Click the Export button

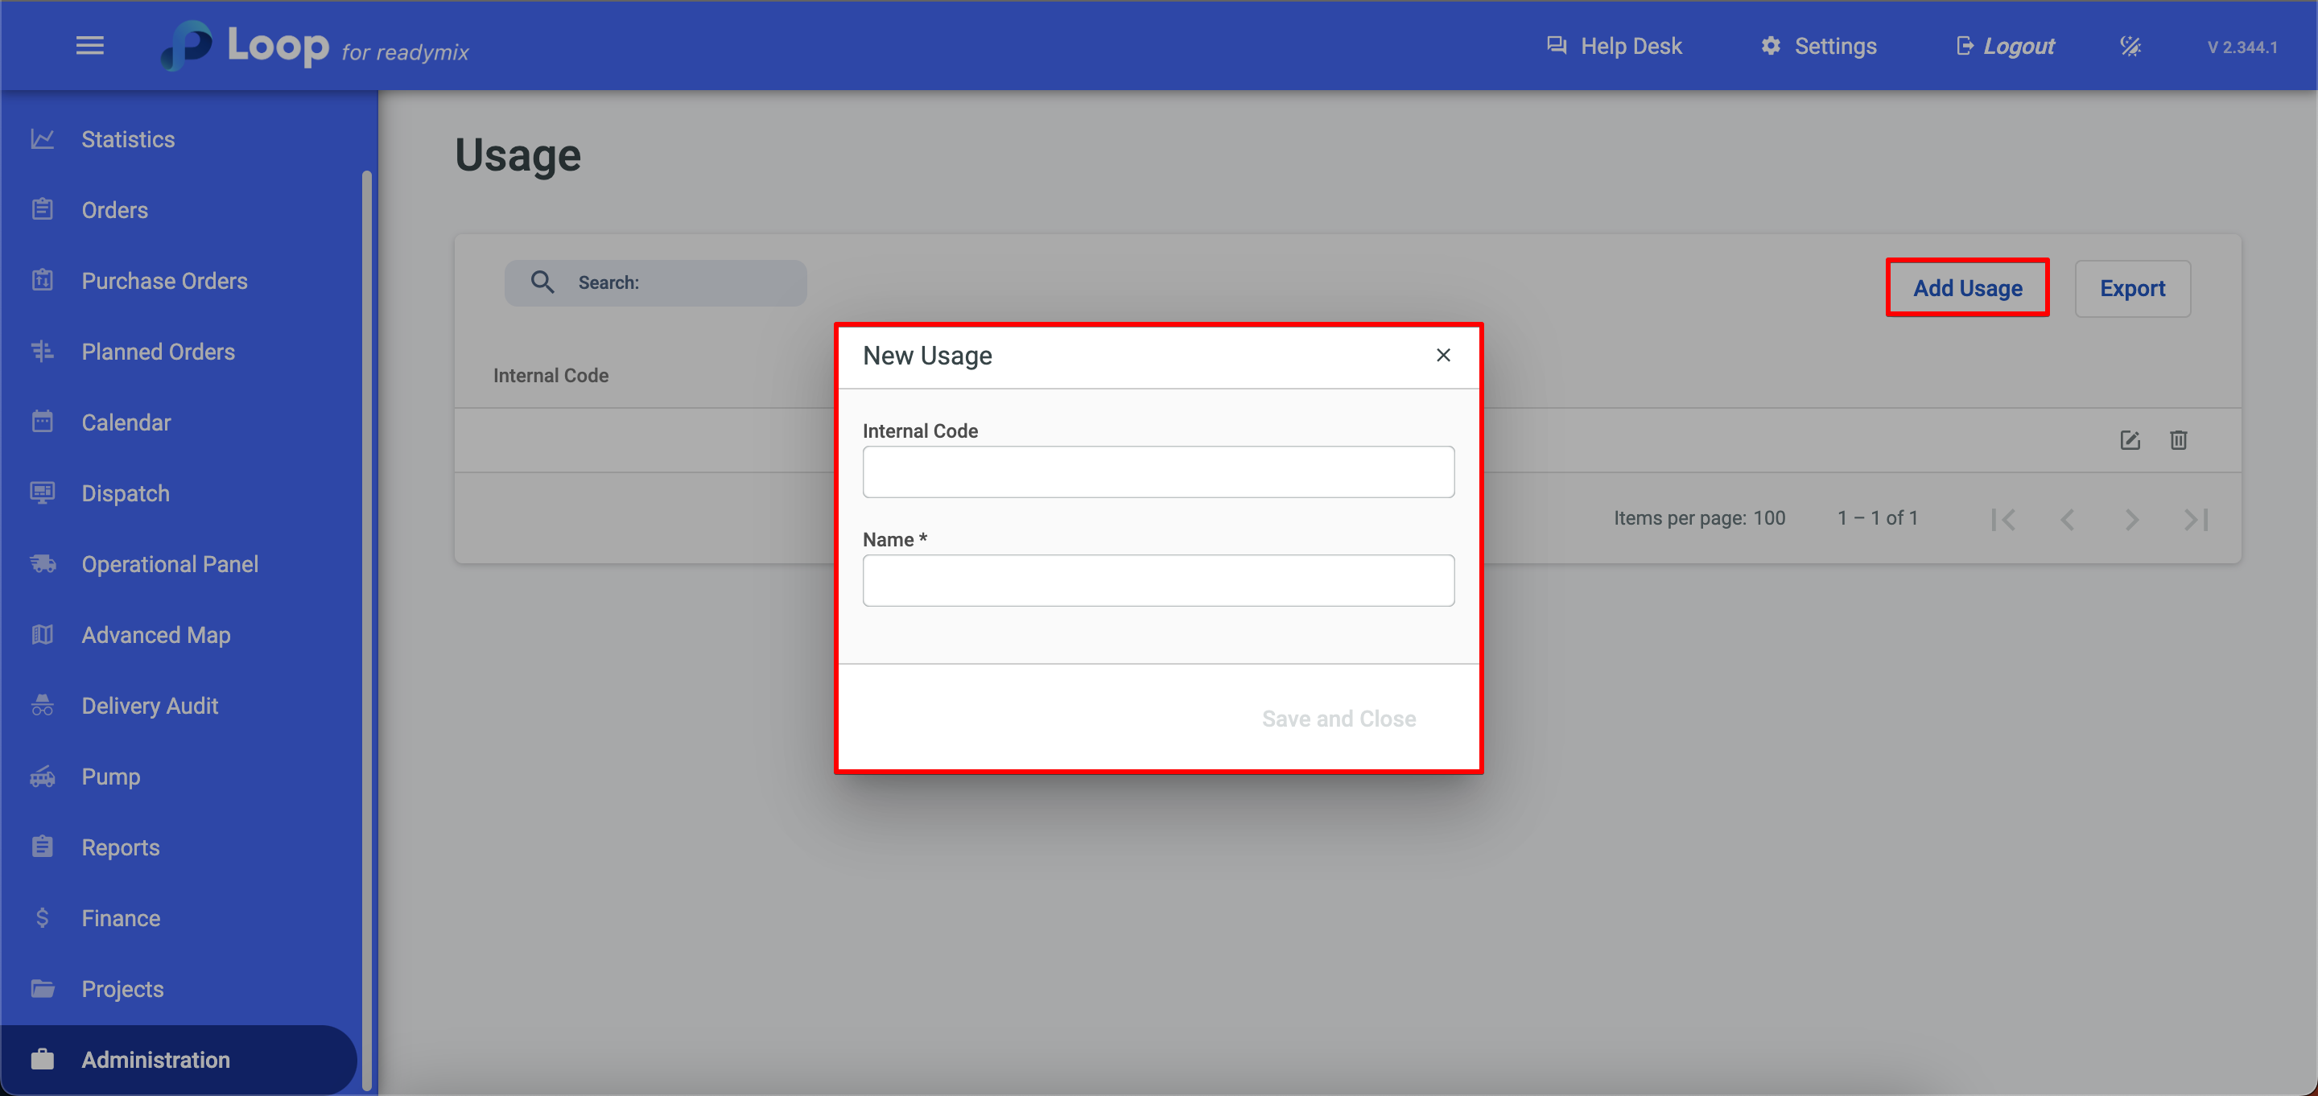pyautogui.click(x=2132, y=289)
